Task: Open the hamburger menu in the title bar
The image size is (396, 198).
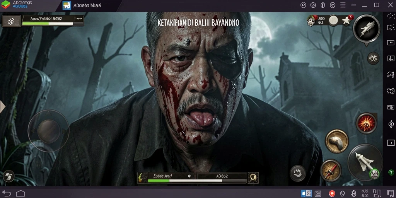Action: 343,5
